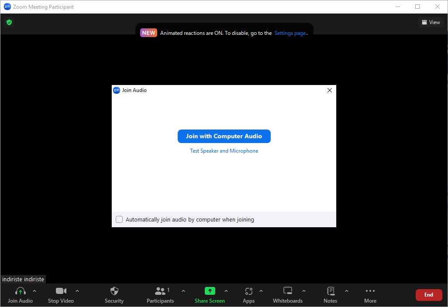Viewport: 448px width, 307px height.
Task: Click the Join Audio headphone icon
Action: (20, 291)
